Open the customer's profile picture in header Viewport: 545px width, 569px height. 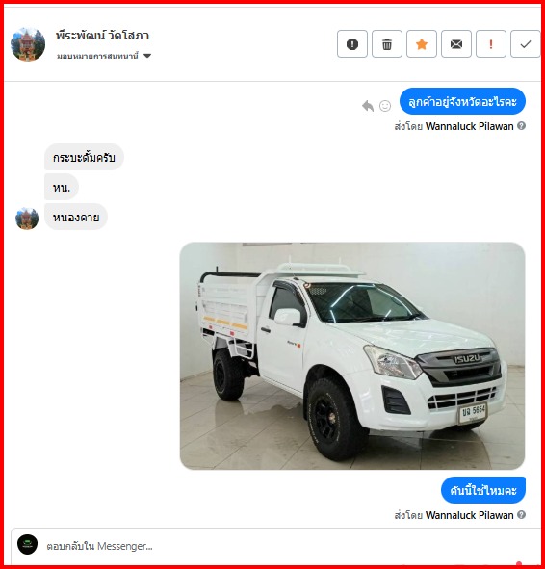pyautogui.click(x=28, y=44)
